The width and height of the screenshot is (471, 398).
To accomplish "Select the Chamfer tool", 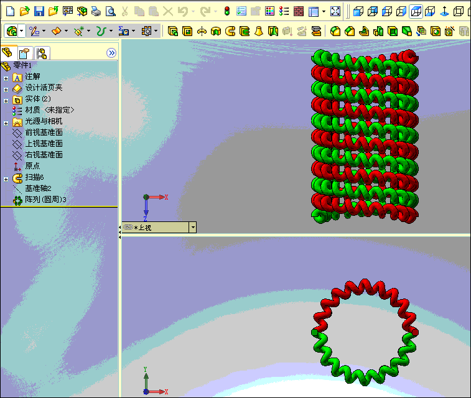I will pyautogui.click(x=349, y=31).
